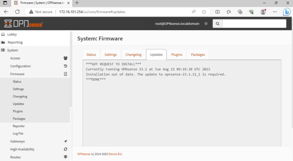Open the Favorites list icon
The width and height of the screenshot is (293, 161).
pyautogui.click(x=229, y=12)
